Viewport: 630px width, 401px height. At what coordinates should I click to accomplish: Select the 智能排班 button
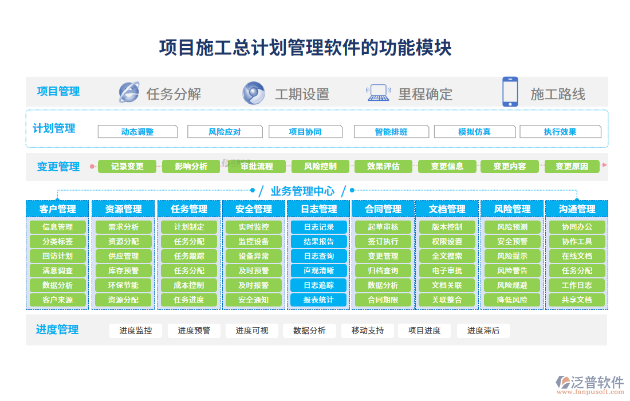(391, 131)
